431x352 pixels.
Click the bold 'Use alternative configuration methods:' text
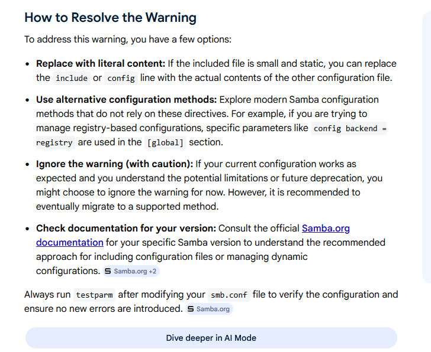pos(127,99)
